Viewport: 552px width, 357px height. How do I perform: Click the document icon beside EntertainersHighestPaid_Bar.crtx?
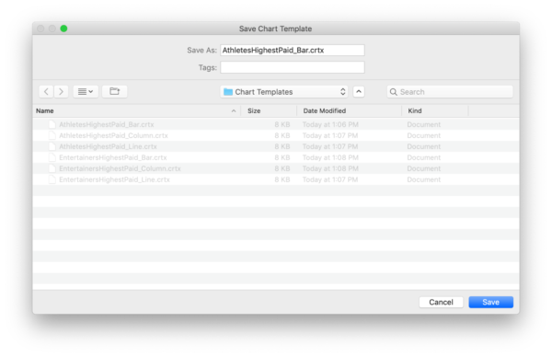point(52,157)
